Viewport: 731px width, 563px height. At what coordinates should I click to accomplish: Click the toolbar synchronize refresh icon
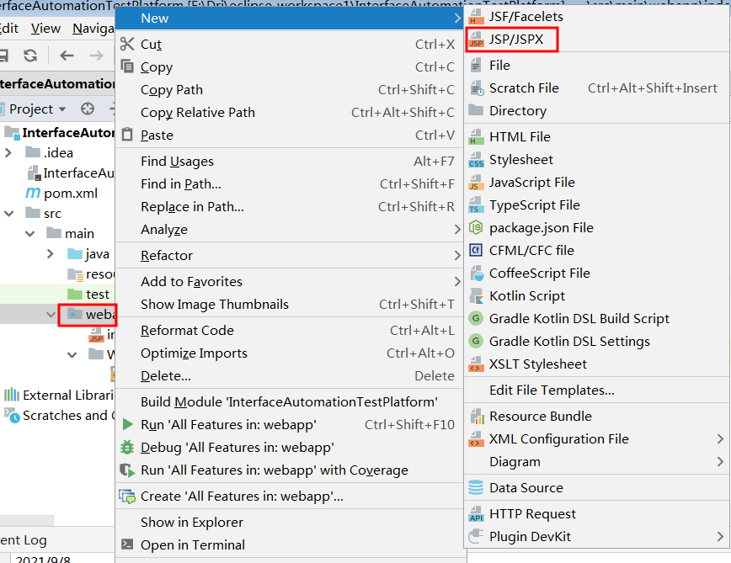point(30,56)
